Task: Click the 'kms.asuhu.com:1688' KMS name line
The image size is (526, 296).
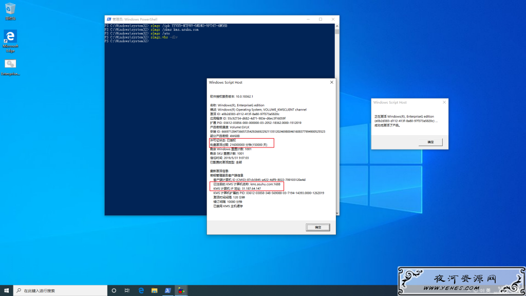Action: pyautogui.click(x=247, y=184)
